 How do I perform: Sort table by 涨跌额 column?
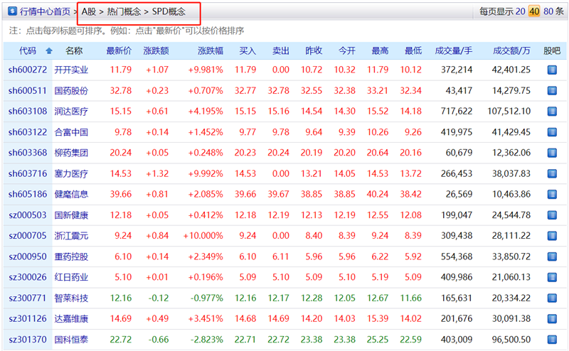pyautogui.click(x=156, y=50)
